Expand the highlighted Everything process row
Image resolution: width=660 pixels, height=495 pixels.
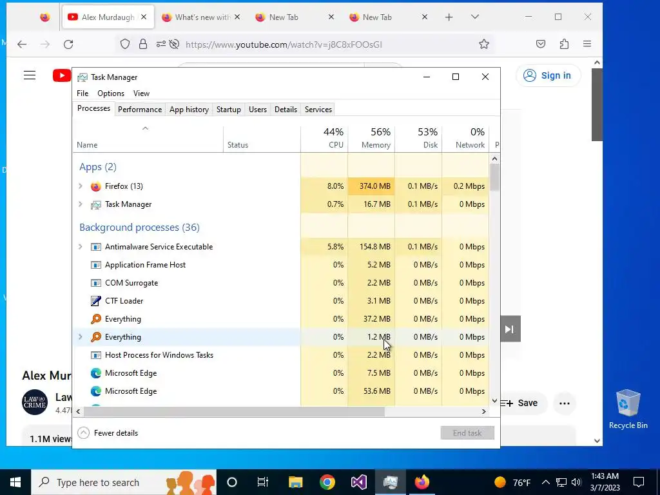[x=81, y=336]
